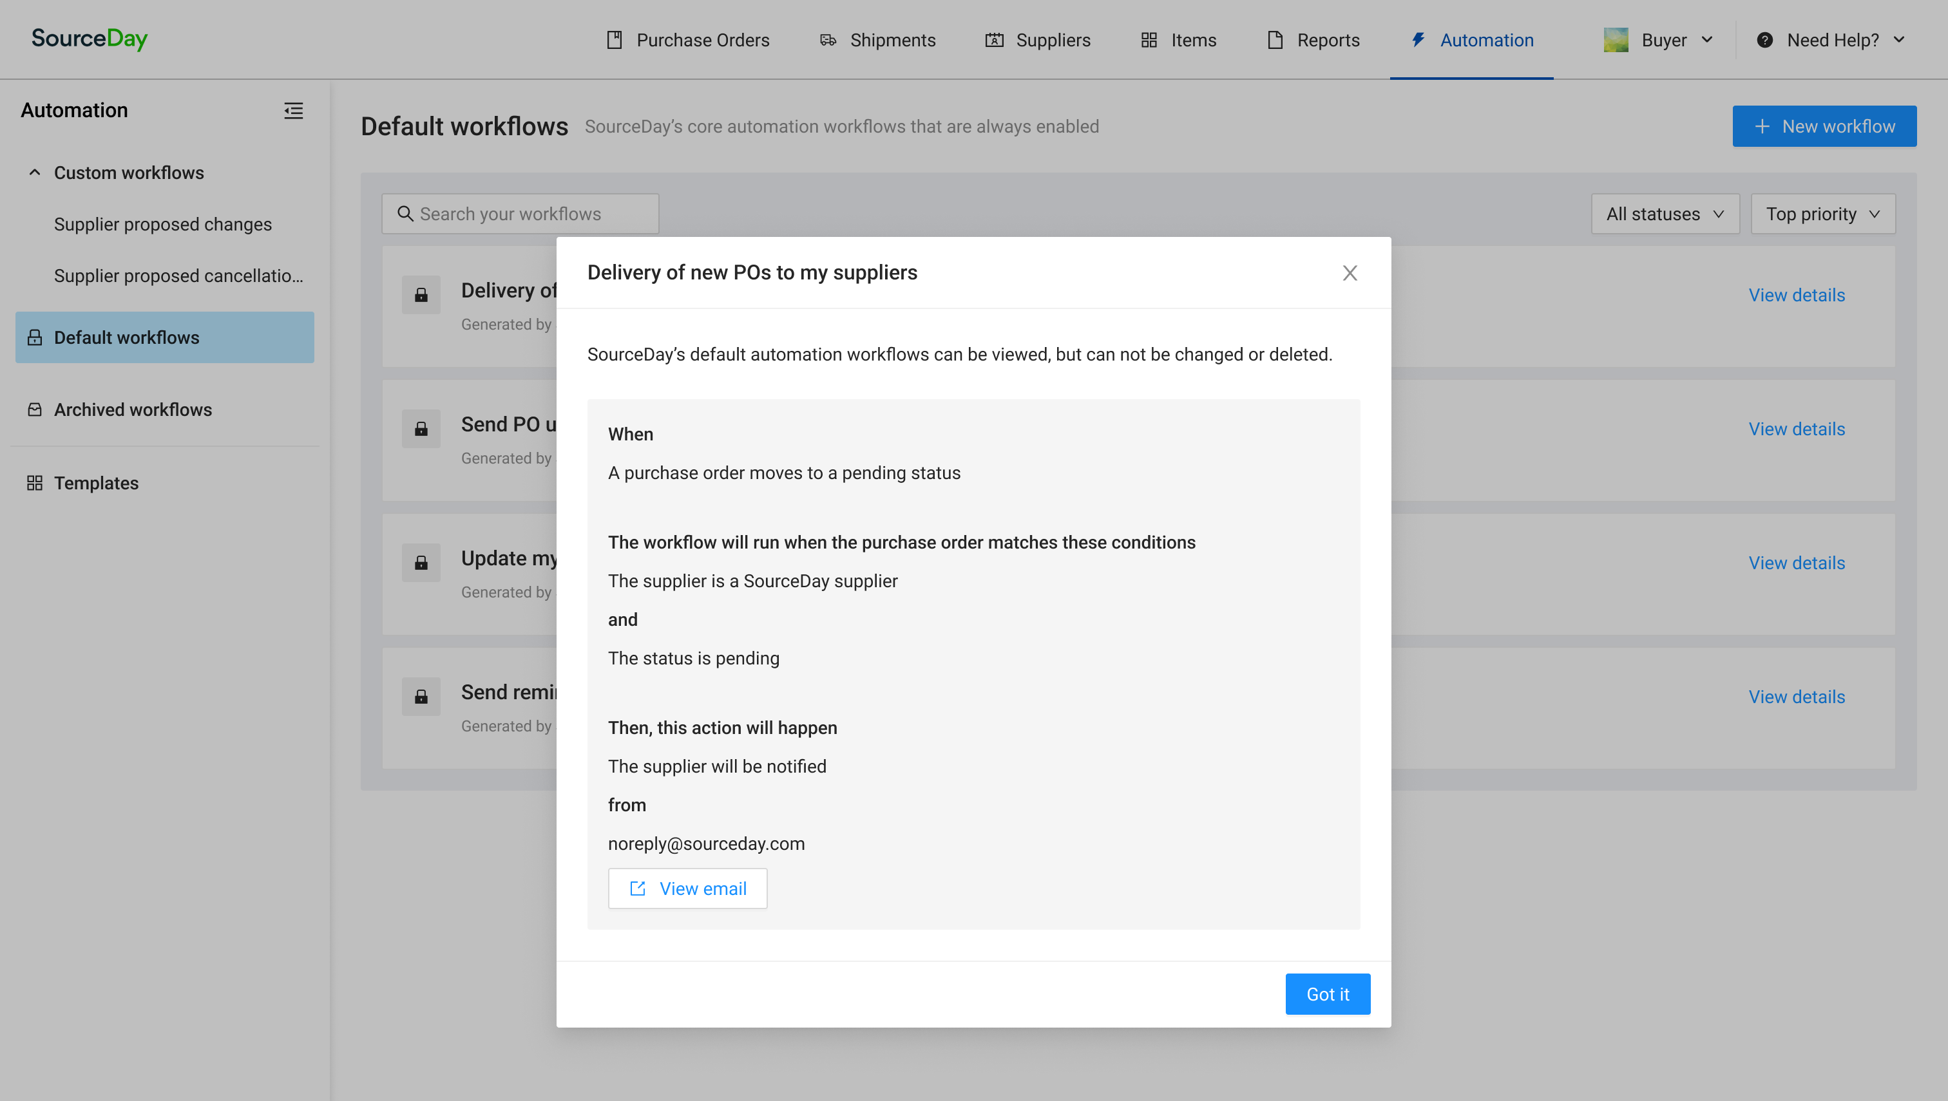The image size is (1948, 1101).
Task: Click the lock icon beside 'Update my' workflow
Action: tap(421, 563)
